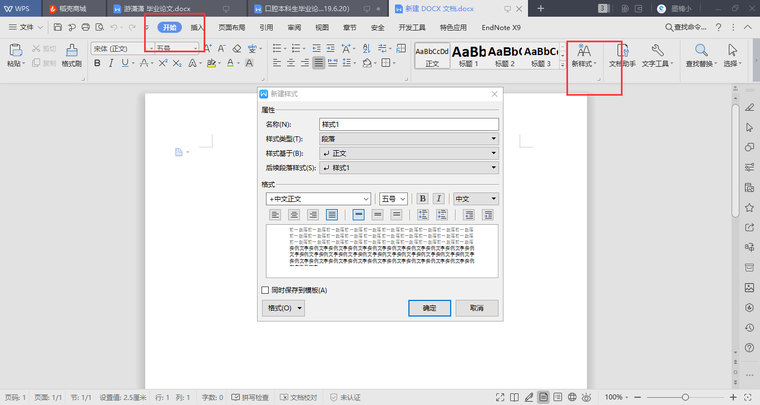Viewport: 760px width, 405px height.
Task: Open the 引用 ribbon tab
Action: [266, 27]
